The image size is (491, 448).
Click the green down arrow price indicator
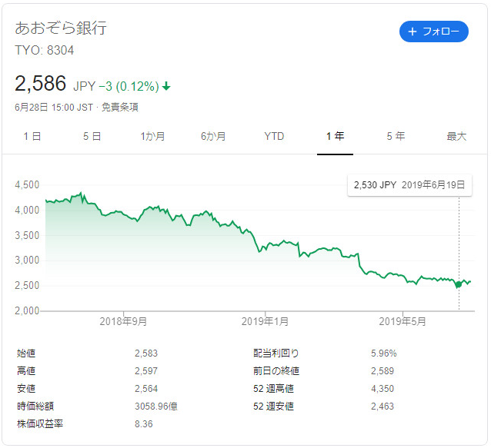click(x=166, y=86)
